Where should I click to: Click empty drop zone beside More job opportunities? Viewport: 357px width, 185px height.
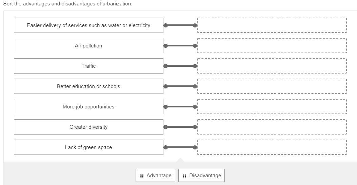coord(272,107)
